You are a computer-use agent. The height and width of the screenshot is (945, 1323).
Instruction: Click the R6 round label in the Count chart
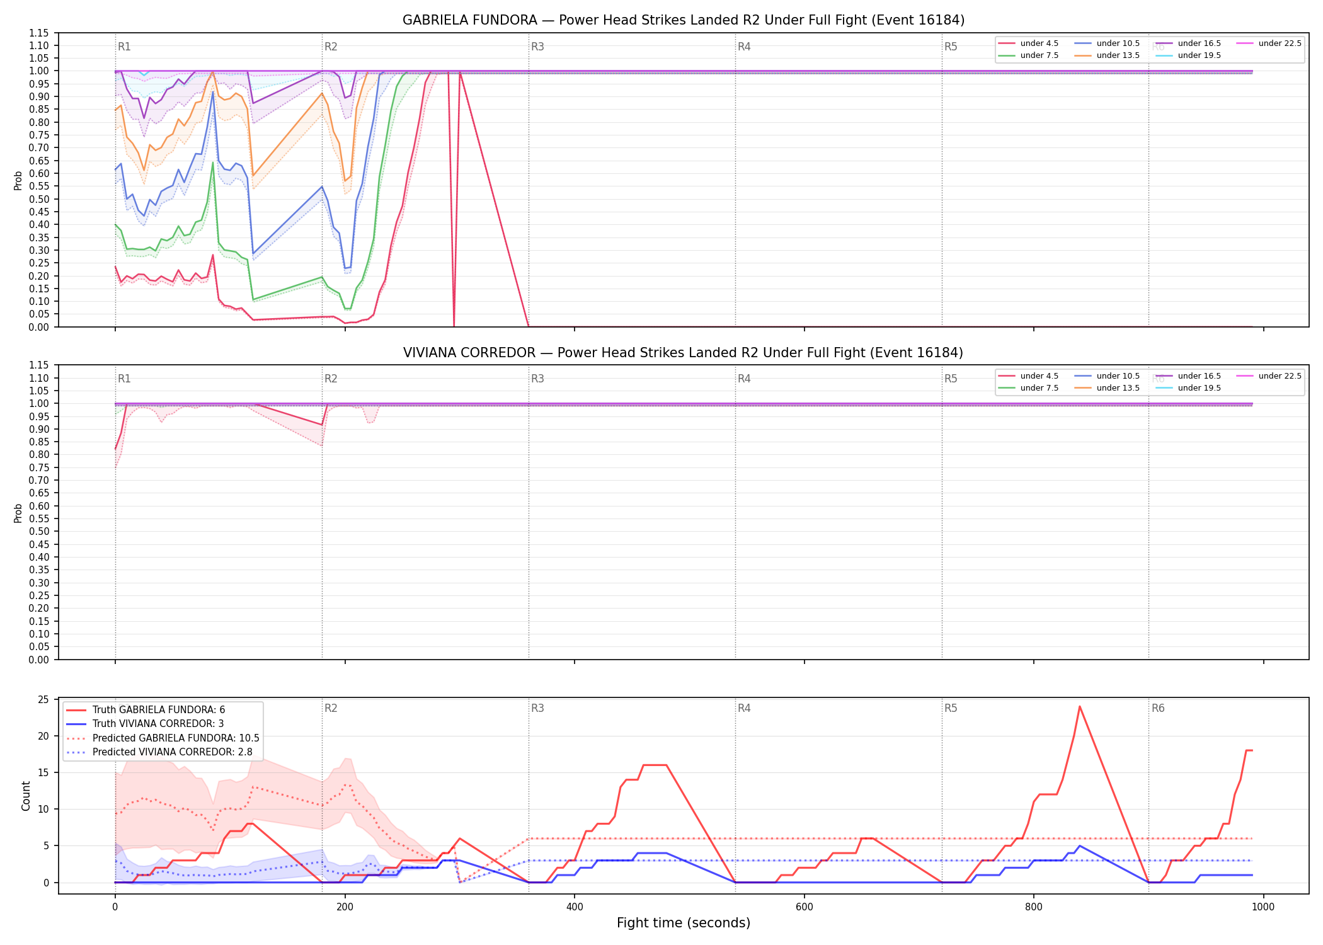pos(1158,708)
